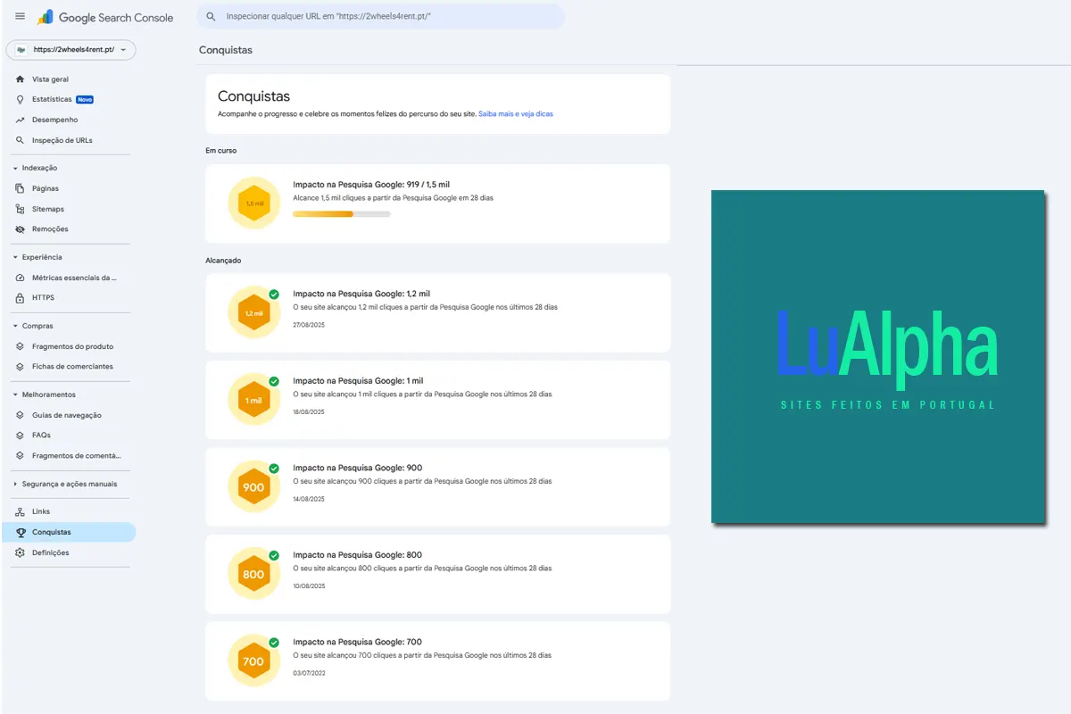This screenshot has width=1071, height=714.
Task: Open the hamburger navigation menu
Action: [20, 16]
